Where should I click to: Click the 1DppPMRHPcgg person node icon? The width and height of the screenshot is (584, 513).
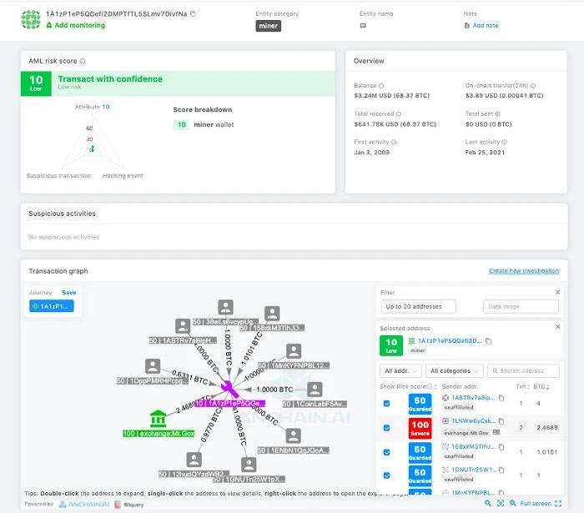[152, 366]
